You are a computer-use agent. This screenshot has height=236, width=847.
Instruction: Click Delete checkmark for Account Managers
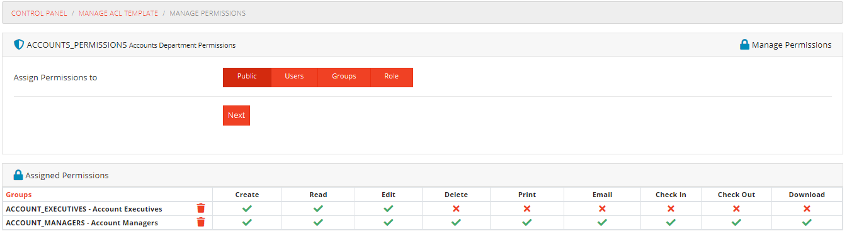(x=456, y=222)
